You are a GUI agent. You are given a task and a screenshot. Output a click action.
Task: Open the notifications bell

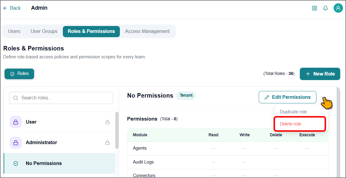pos(325,8)
